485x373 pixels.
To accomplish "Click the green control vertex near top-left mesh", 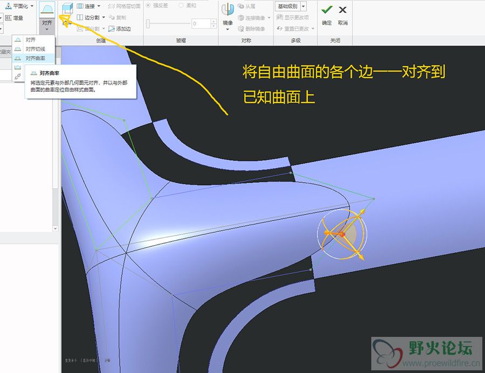I will pos(124,120).
